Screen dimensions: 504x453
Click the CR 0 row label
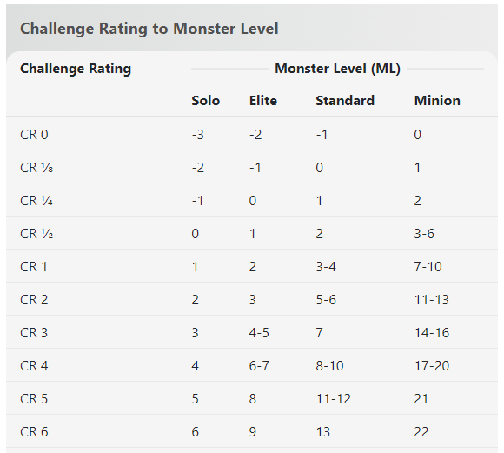click(34, 135)
